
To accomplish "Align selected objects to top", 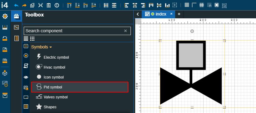I will click(x=151, y=5).
